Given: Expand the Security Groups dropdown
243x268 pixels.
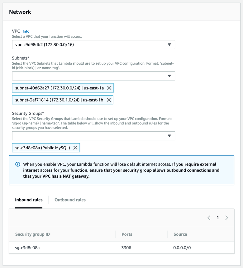Looking at the screenshot, I should (x=93, y=136).
